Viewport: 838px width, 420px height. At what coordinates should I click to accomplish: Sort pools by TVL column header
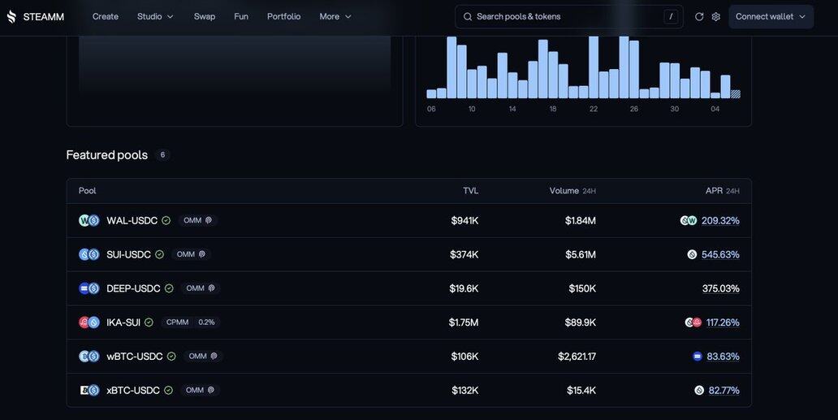click(x=470, y=191)
